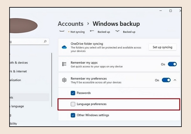Viewport: 191px width, 134px height.
Task: Go back to Accounts via breadcrumb
Action: point(71,24)
